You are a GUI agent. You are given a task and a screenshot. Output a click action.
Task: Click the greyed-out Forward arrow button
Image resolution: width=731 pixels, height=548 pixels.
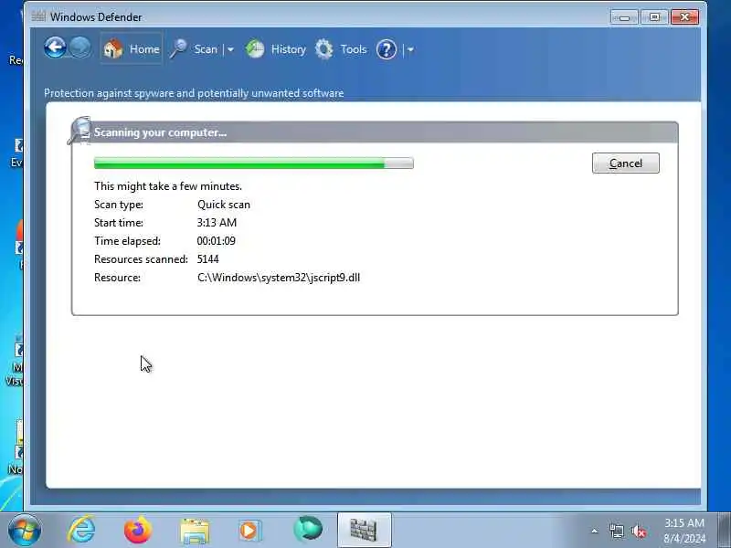pyautogui.click(x=80, y=47)
